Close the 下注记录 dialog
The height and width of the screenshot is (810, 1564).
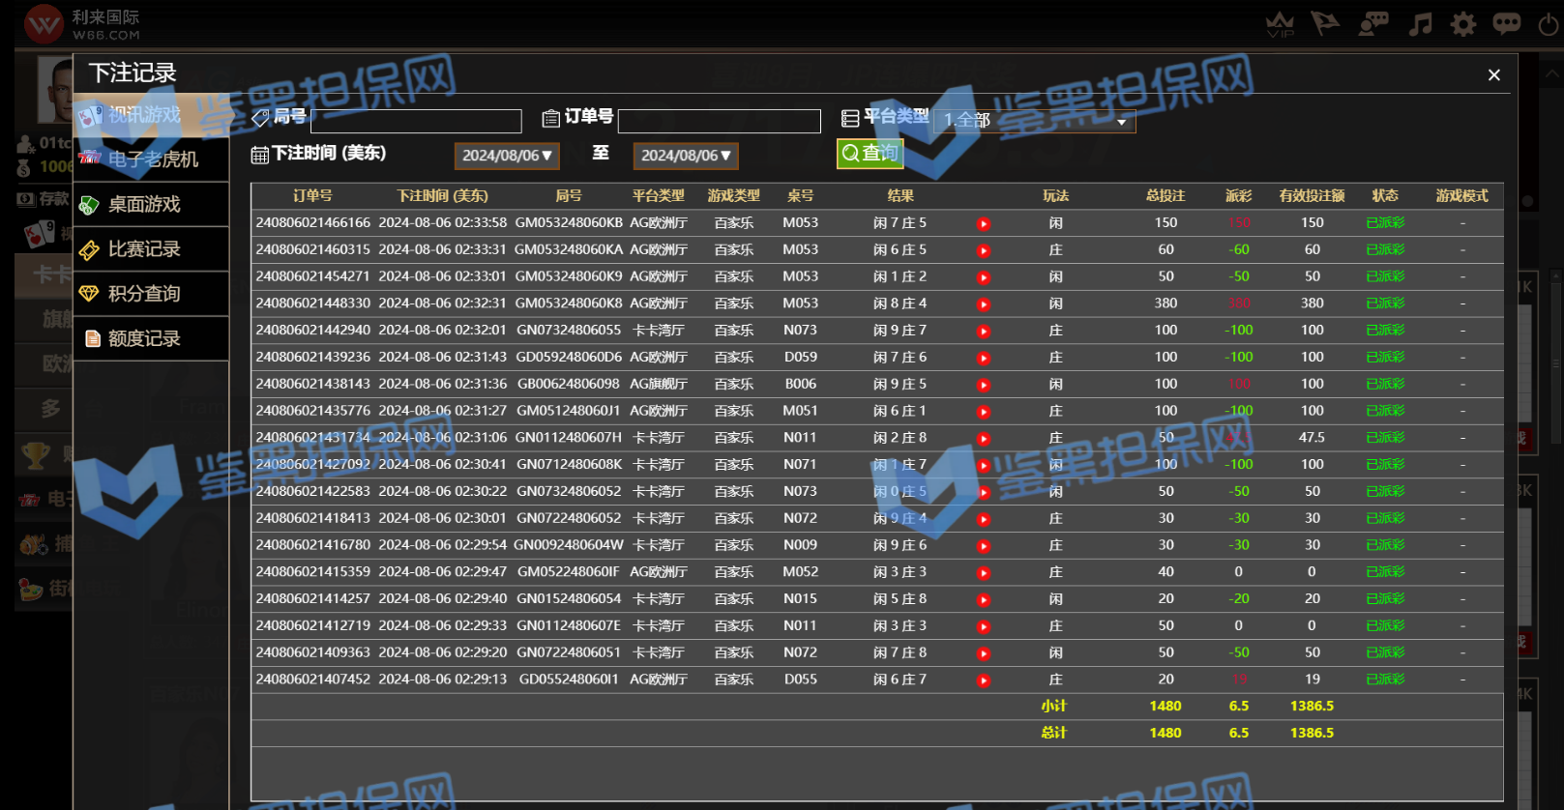pyautogui.click(x=1493, y=75)
